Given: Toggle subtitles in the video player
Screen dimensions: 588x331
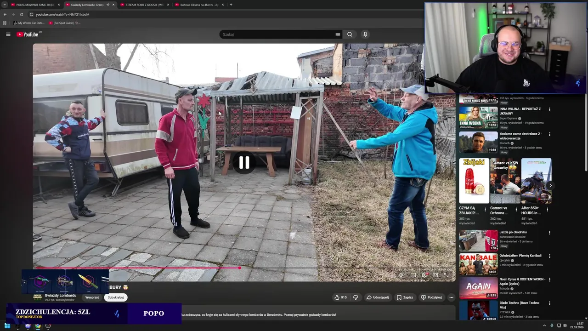Looking at the screenshot, I should [413, 275].
